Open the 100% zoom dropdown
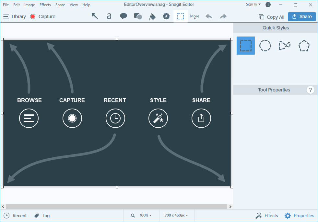The width and height of the screenshot is (318, 222). pos(146,215)
